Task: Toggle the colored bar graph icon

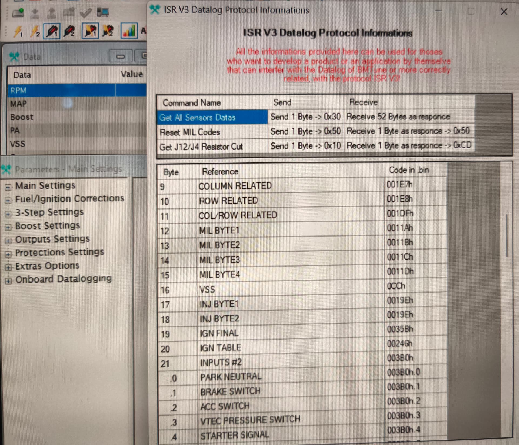Action: (x=129, y=31)
